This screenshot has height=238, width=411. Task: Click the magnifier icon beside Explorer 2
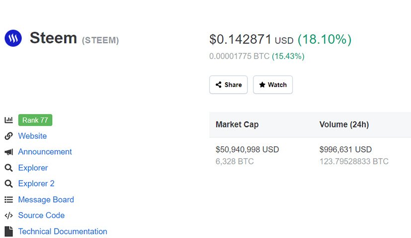[x=8, y=183]
